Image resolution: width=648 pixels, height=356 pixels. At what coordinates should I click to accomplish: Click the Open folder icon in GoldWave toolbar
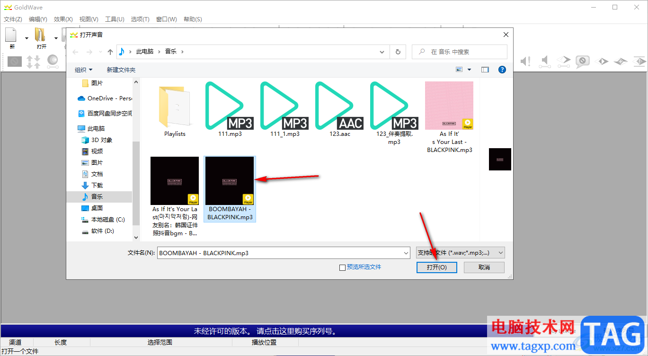point(40,35)
